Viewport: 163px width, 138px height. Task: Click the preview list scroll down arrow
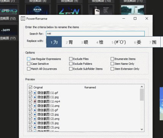pos(142,129)
